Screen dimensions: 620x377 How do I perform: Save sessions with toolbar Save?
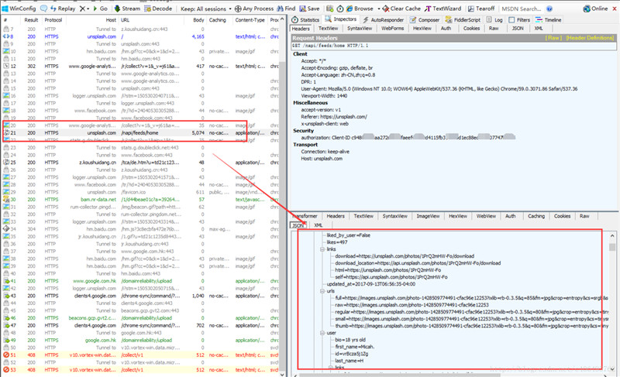click(x=309, y=9)
